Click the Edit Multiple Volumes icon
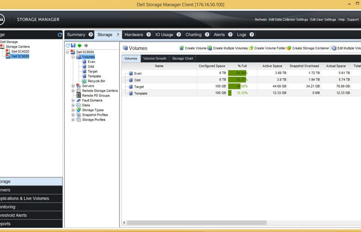361x232 pixels. tap(334, 48)
